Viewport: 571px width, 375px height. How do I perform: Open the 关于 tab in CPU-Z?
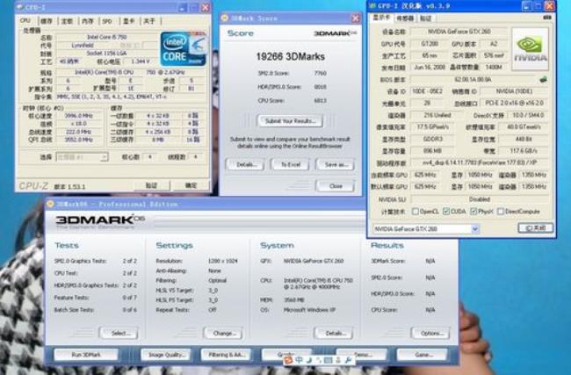pos(149,21)
